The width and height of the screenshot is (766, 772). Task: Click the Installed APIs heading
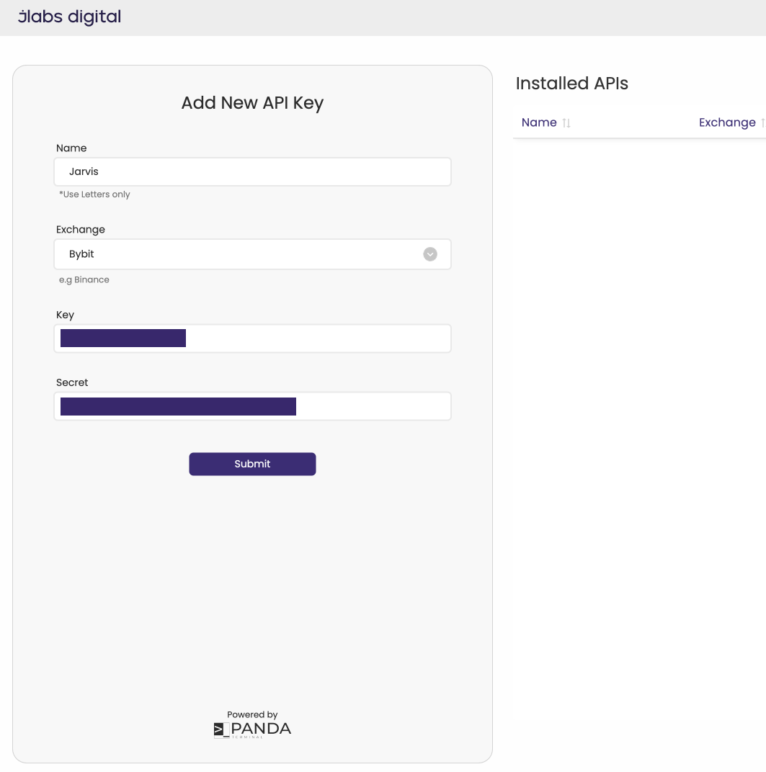[572, 84]
